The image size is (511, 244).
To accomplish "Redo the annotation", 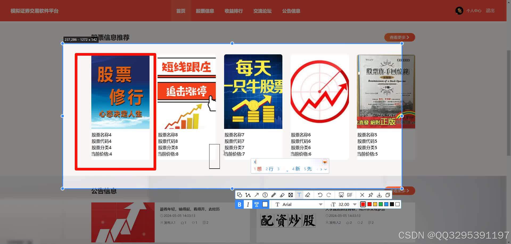I will click(x=329, y=195).
